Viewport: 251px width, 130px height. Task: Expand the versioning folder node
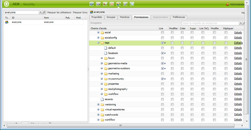click(98, 104)
